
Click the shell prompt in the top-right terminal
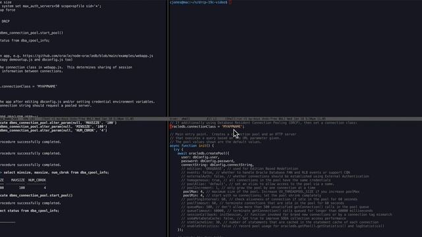click(x=198, y=2)
